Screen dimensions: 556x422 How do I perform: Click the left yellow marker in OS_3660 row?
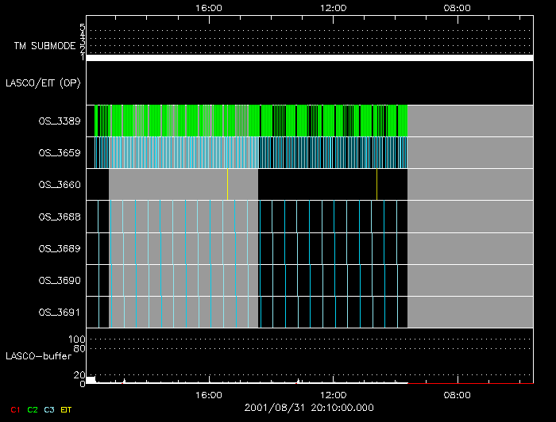[x=227, y=184]
